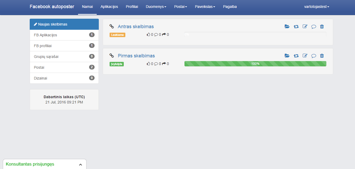Click the 0% progress bar of Antras skelbimas
The width and height of the screenshot is (355, 169).
[x=255, y=34]
